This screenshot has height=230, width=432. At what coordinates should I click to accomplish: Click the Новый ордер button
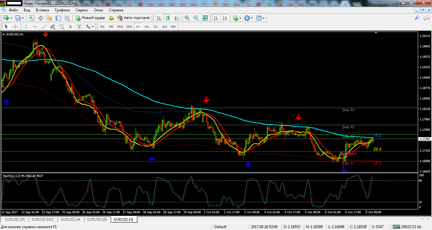click(90, 18)
